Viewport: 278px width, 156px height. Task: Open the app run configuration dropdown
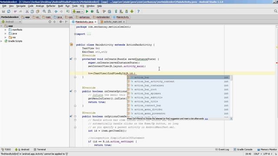click(78, 12)
